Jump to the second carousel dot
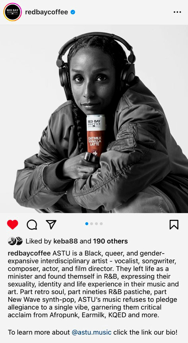The image size is (188, 343). tap(91, 223)
